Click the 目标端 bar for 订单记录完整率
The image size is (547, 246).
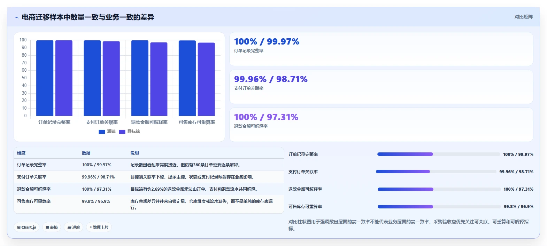coord(64,78)
